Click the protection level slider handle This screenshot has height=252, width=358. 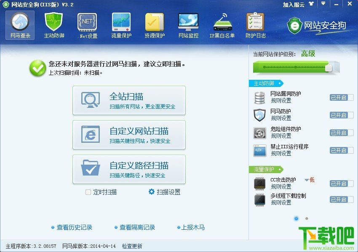(329, 67)
